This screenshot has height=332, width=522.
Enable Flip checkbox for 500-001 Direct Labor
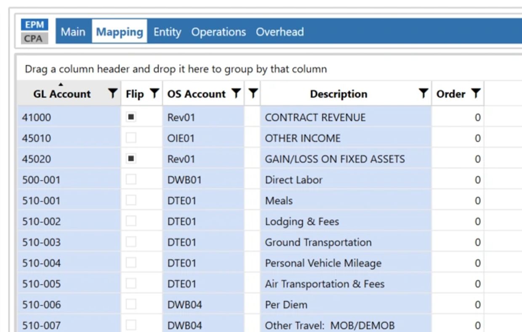131,180
